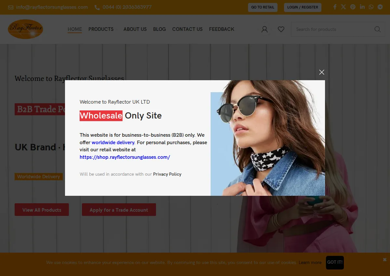The image size is (390, 276).
Task: Click the View All Products button
Action: pos(42,210)
